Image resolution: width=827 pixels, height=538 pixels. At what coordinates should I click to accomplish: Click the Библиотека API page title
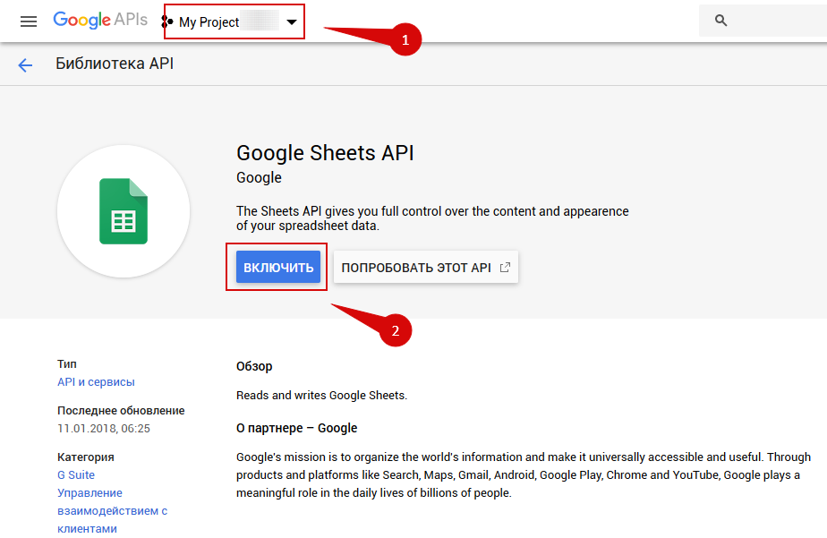point(115,64)
